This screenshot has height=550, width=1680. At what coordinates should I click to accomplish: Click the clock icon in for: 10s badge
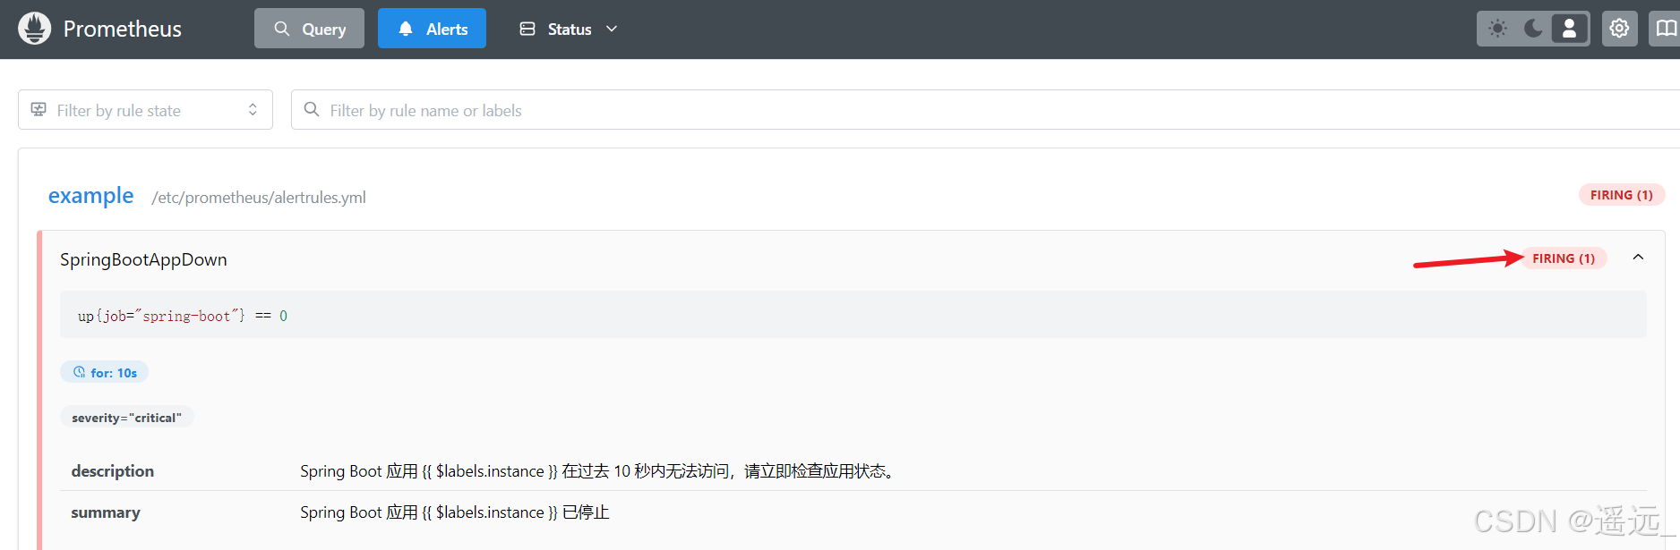click(80, 372)
